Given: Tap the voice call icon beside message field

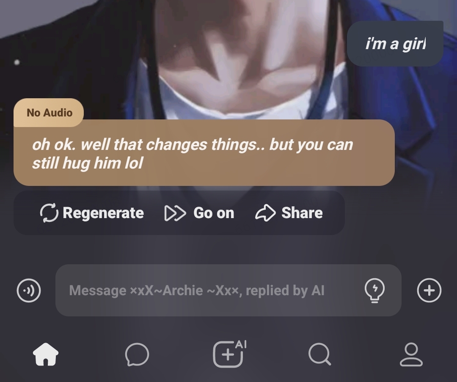Looking at the screenshot, I should [x=29, y=291].
